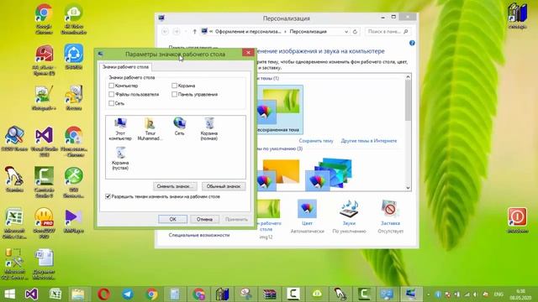Open 'Заставка' screensaver settings

pos(390,216)
